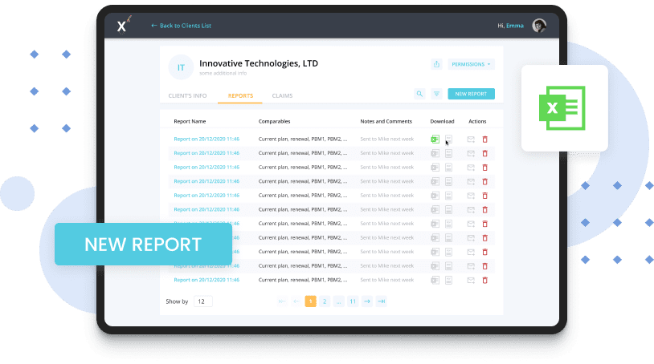Click the search magnifier icon

click(x=419, y=94)
